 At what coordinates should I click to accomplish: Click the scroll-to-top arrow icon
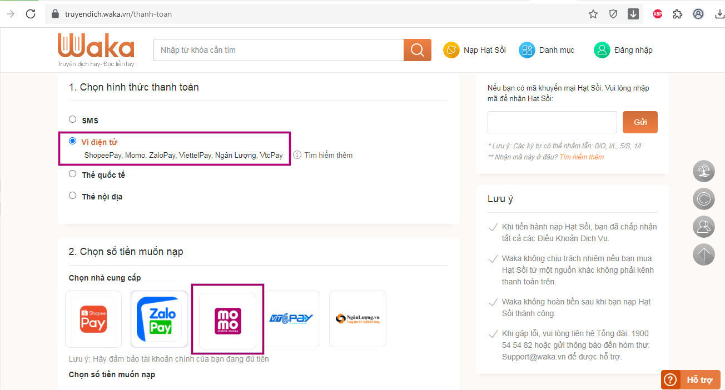(x=703, y=254)
